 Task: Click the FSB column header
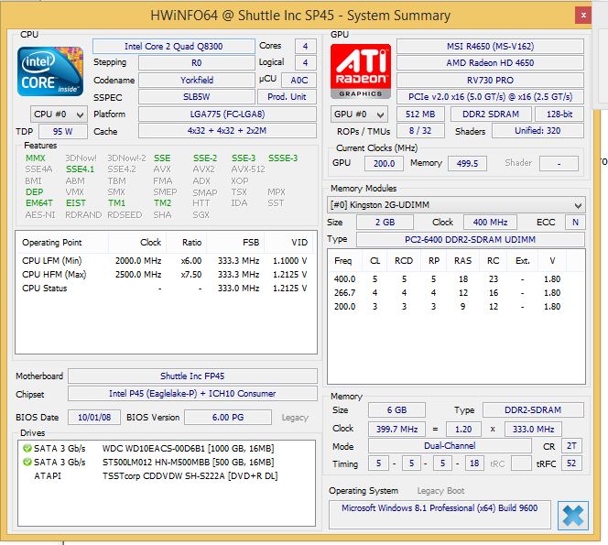pos(235,243)
